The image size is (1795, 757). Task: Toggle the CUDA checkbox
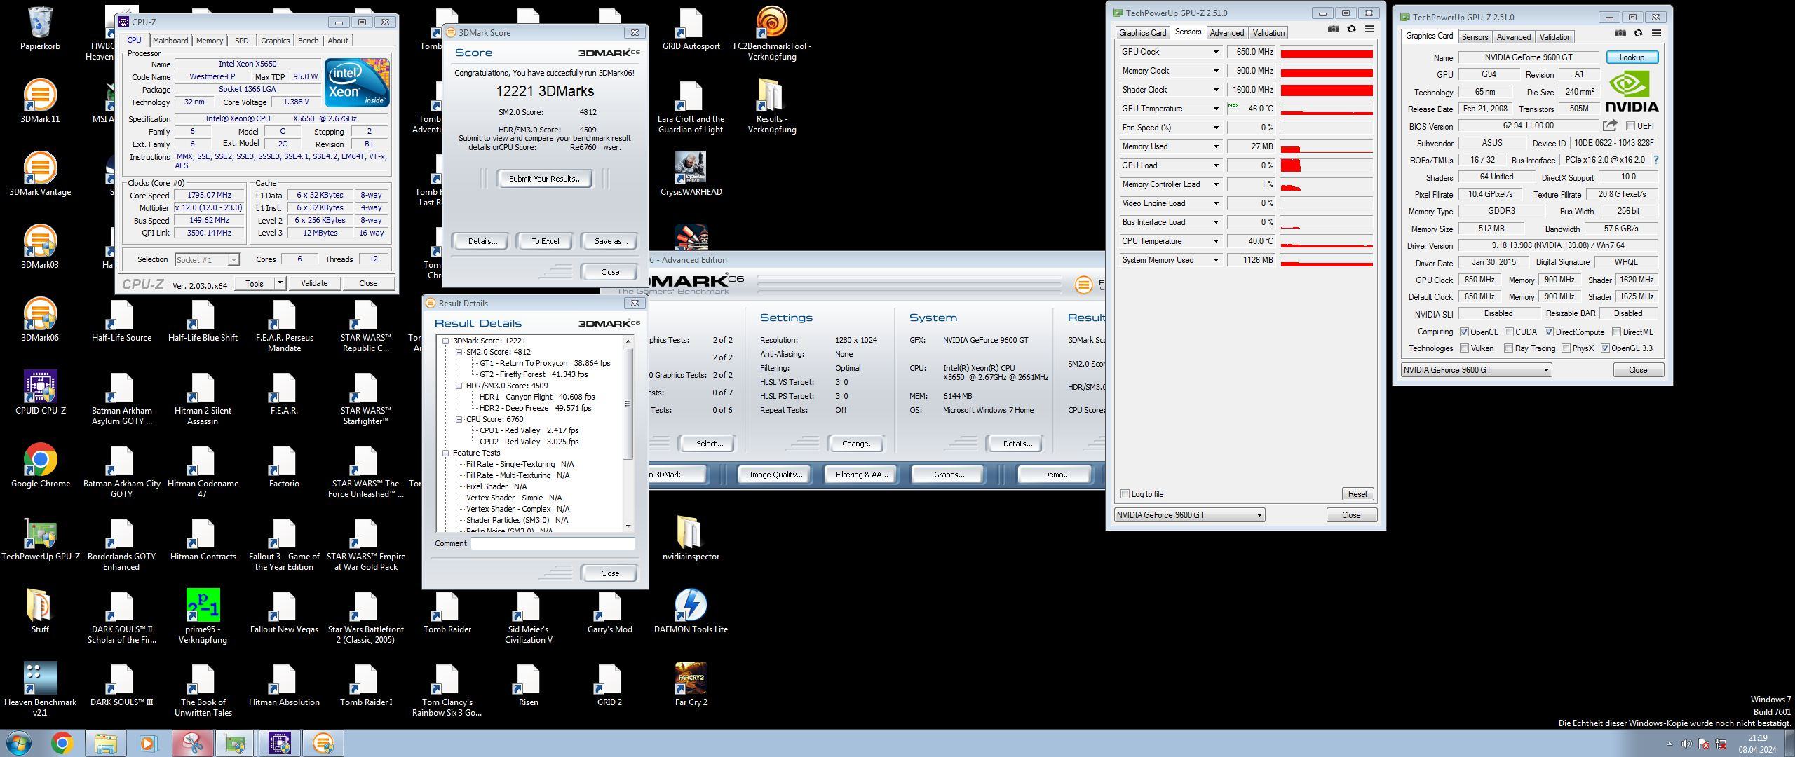1509,332
